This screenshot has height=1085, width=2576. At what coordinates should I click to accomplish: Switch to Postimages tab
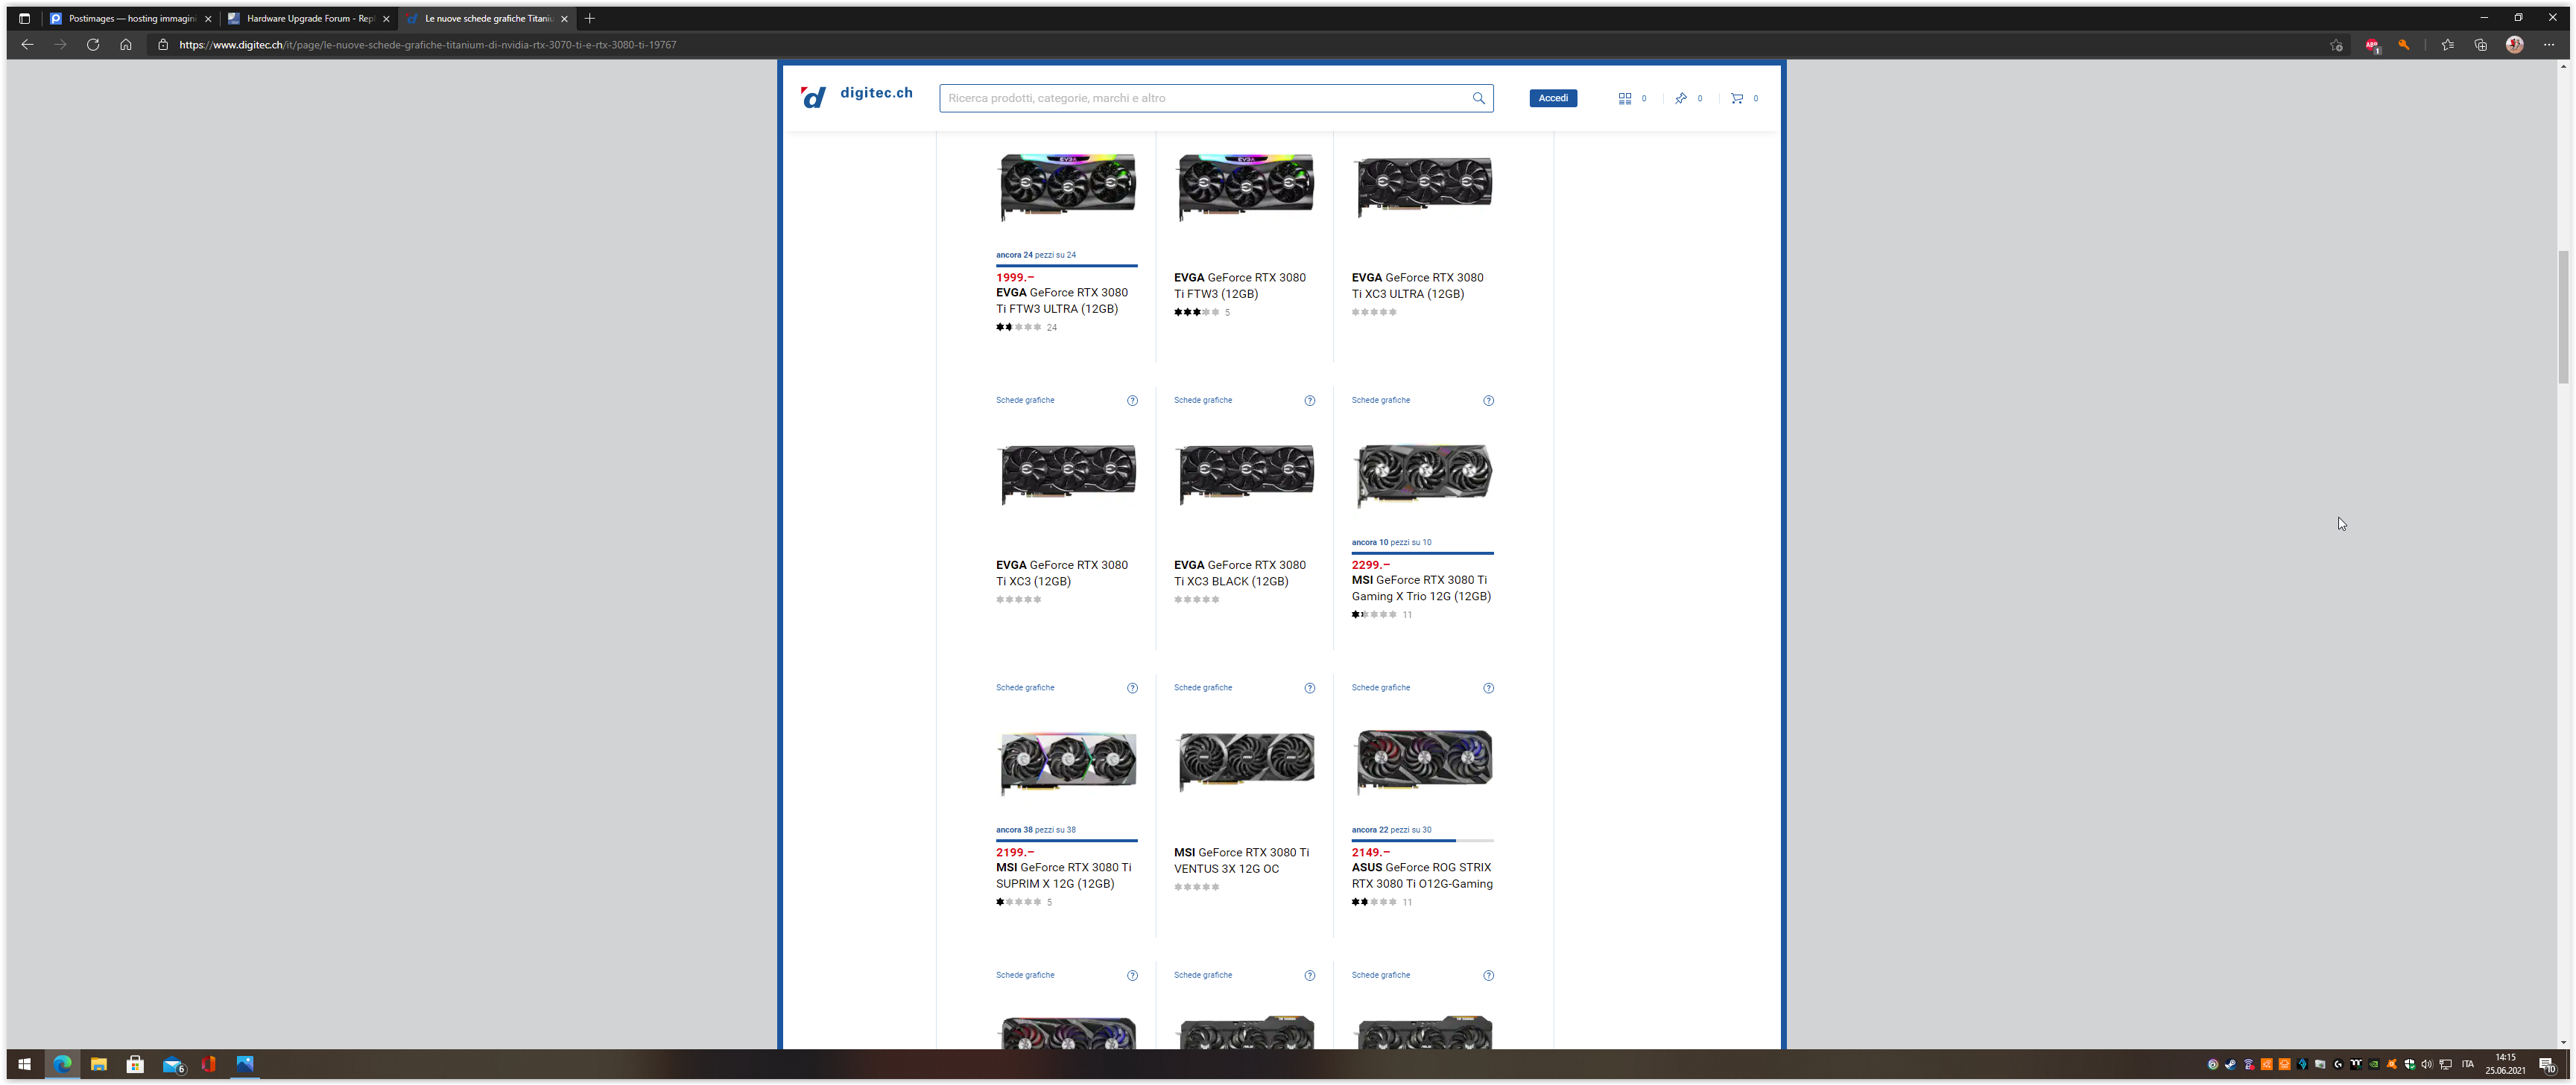(130, 18)
